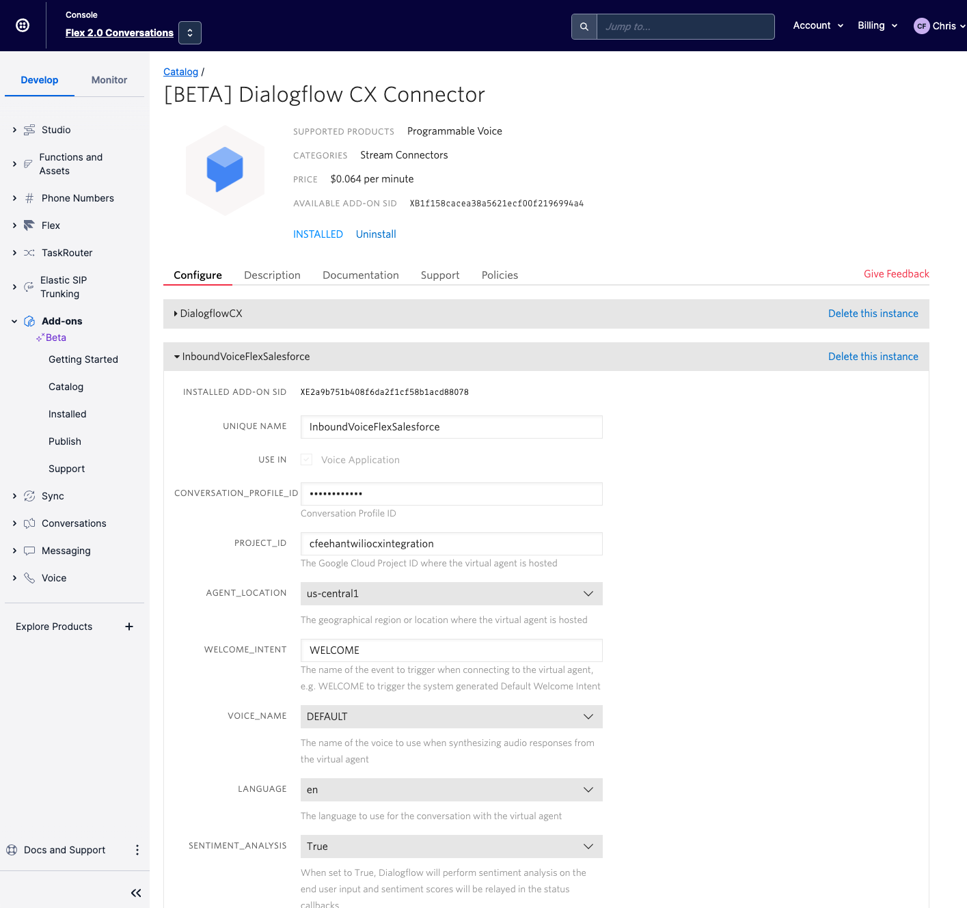Click the Messaging sidebar icon
Image resolution: width=967 pixels, height=908 pixels.
point(29,551)
